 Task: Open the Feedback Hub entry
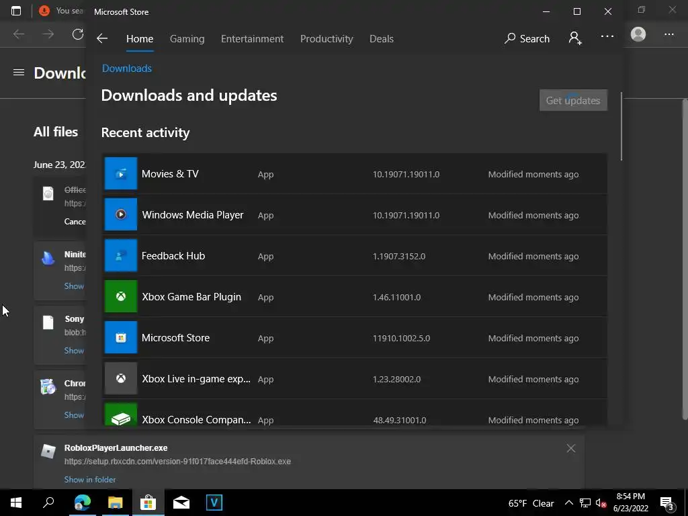[355, 256]
